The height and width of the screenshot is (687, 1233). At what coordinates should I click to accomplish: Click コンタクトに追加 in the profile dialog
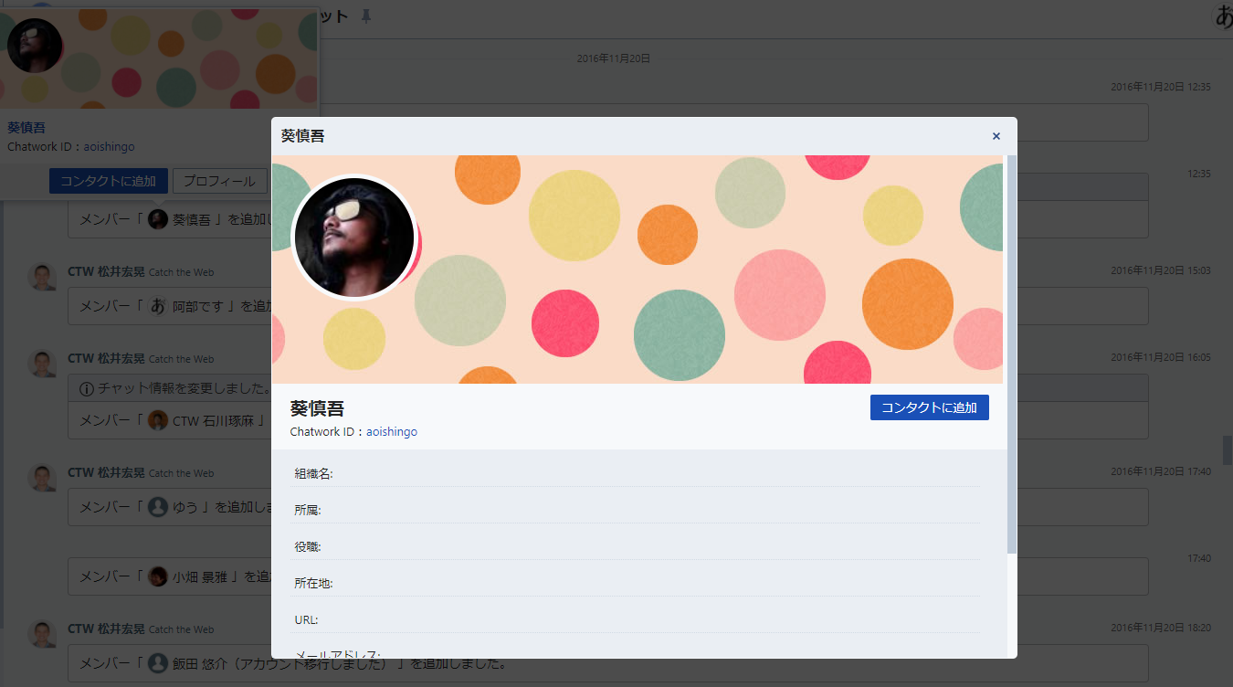(929, 407)
